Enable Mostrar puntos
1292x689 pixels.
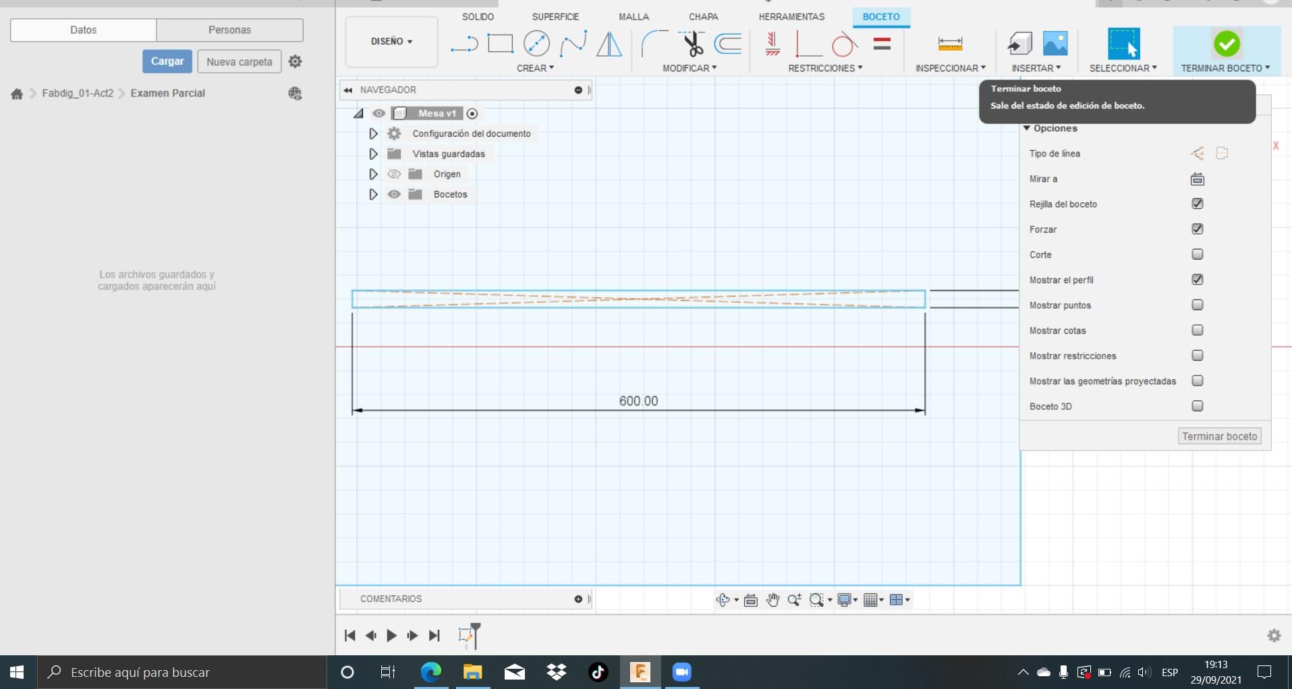(x=1198, y=305)
